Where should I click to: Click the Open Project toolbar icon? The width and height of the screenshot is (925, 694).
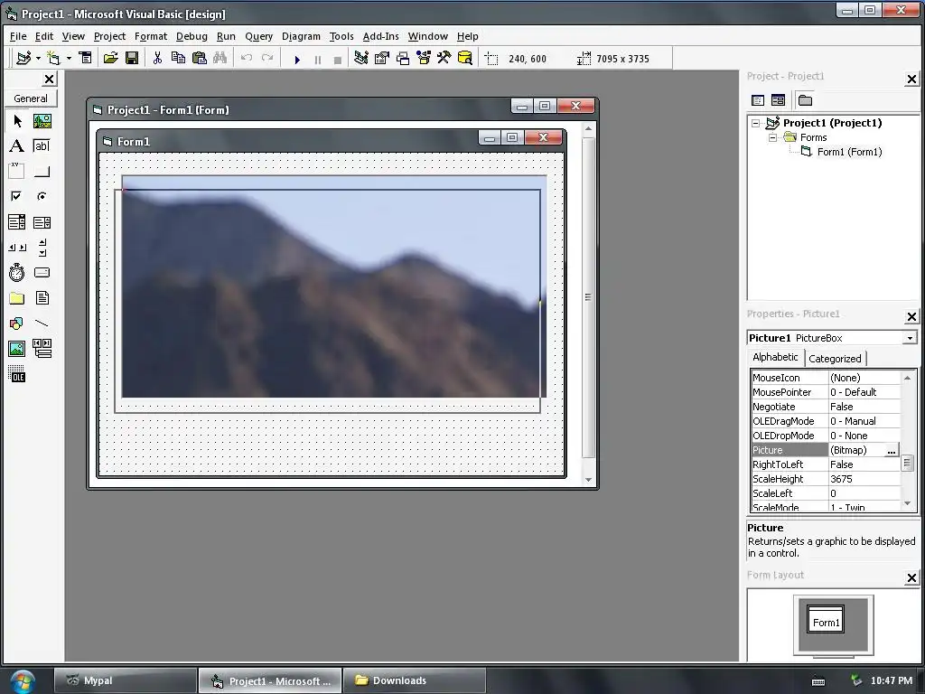pos(110,58)
